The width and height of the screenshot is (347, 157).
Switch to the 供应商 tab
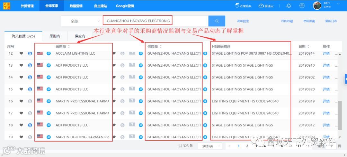(x=80, y=36)
